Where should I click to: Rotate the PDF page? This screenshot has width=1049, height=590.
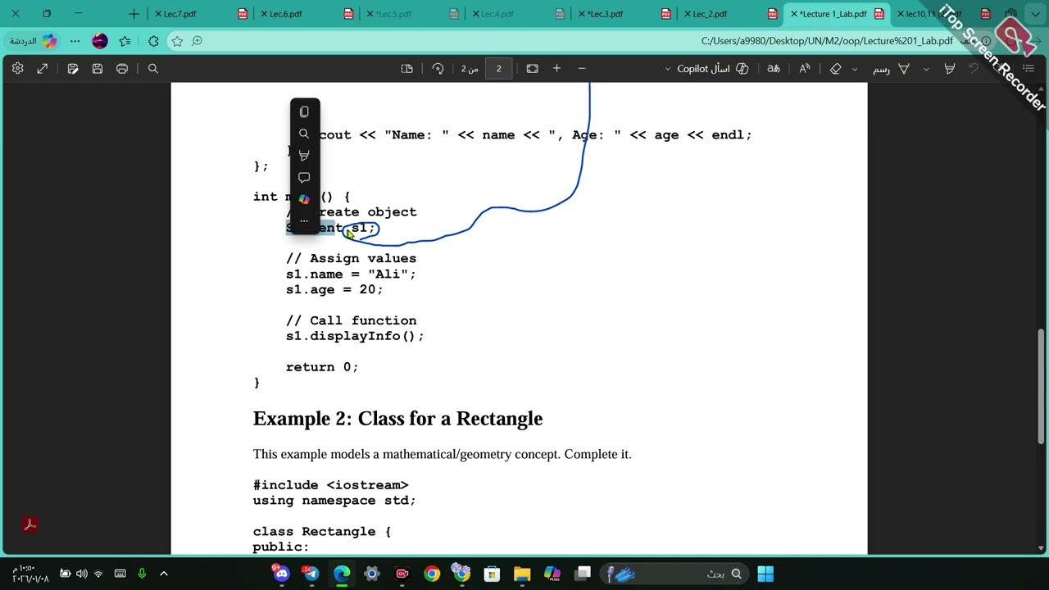[x=438, y=69]
